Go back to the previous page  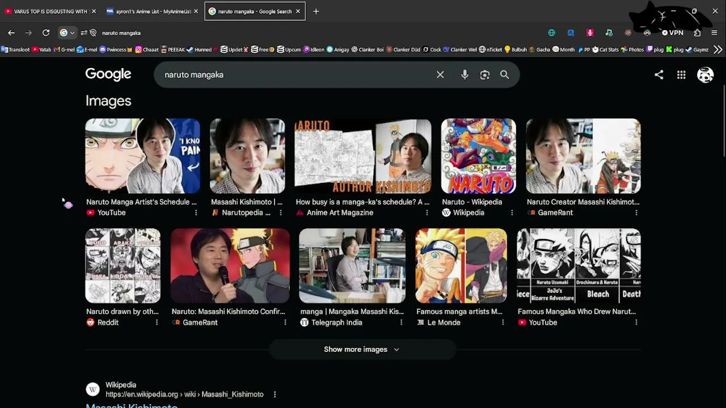[x=11, y=33]
